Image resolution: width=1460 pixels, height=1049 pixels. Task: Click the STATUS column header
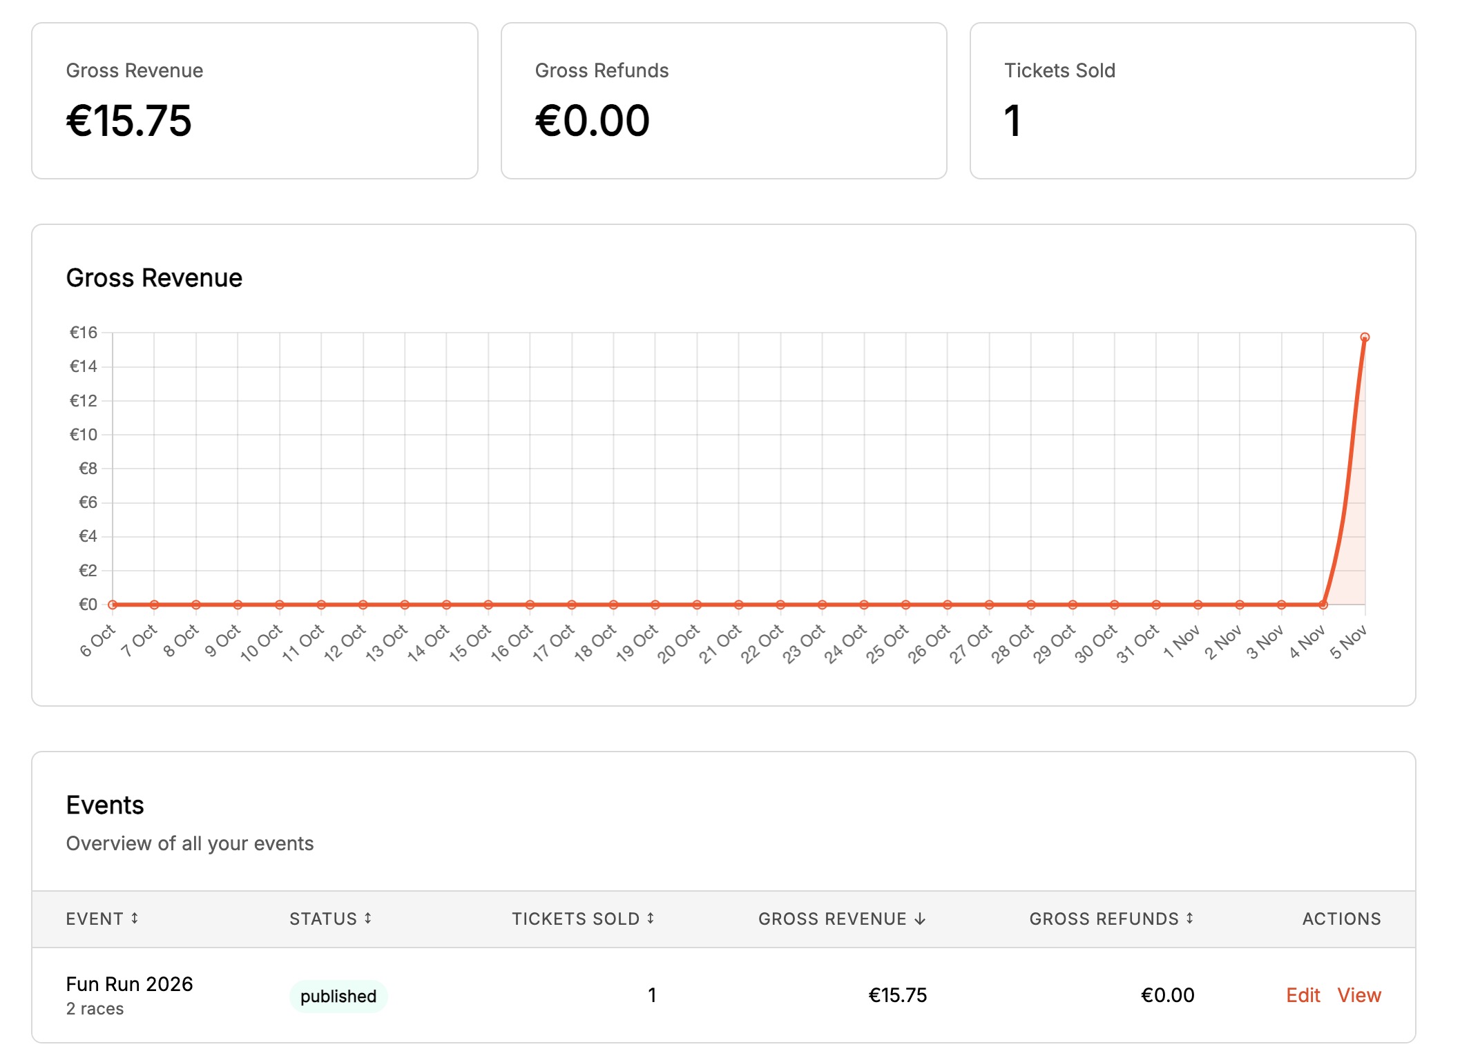323,919
